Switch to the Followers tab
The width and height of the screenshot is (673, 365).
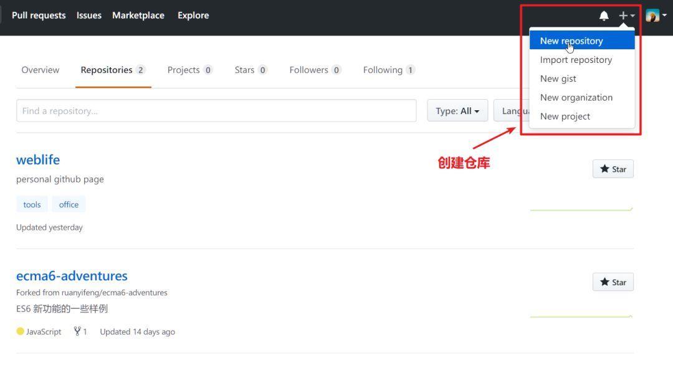[315, 70]
